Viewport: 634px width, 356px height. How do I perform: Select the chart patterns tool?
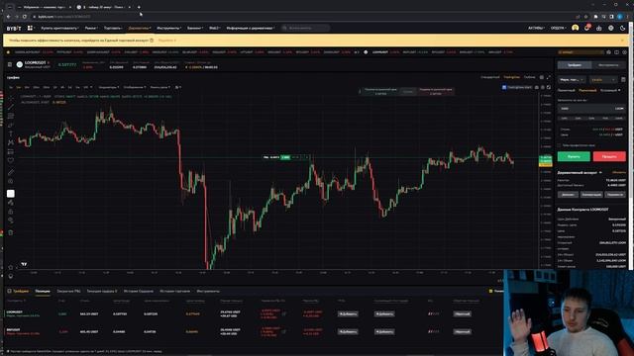pos(11,142)
